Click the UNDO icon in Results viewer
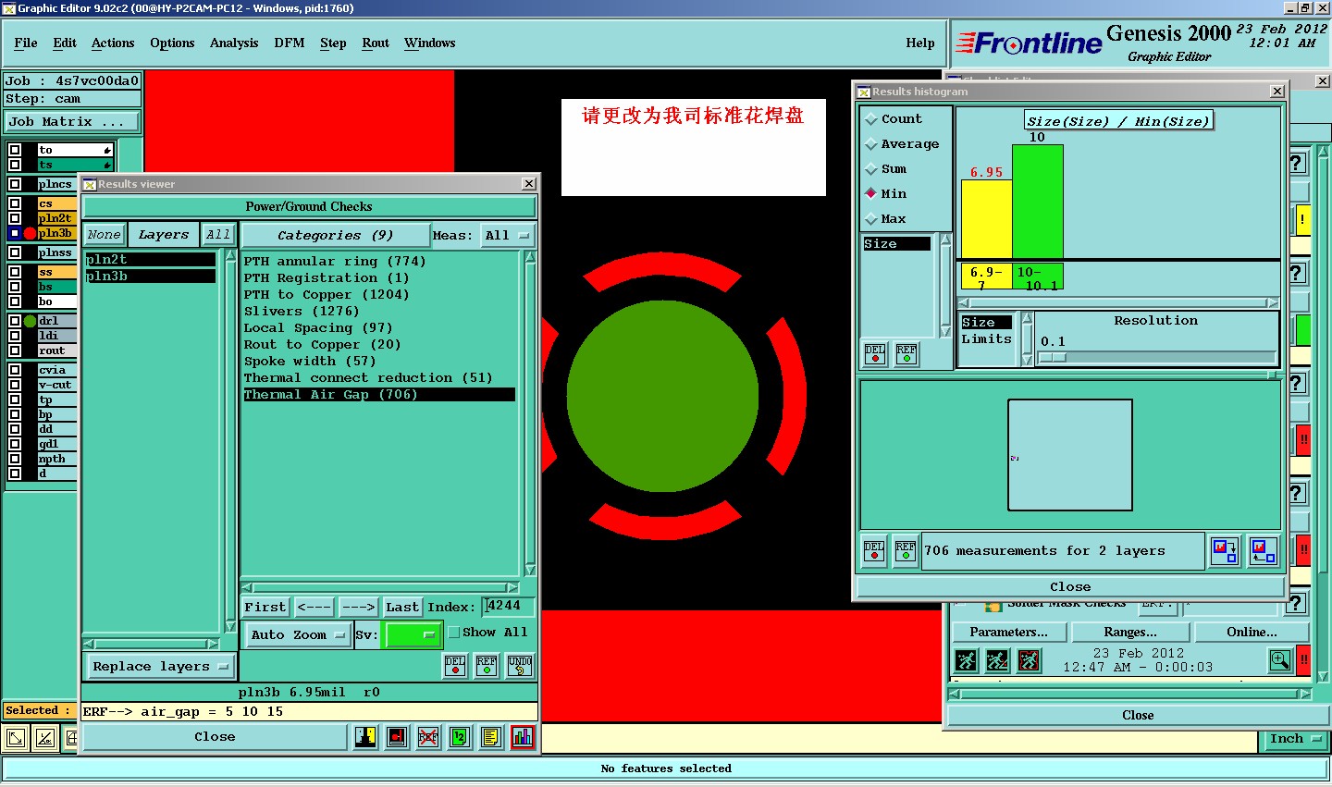The width and height of the screenshot is (1332, 787). coord(520,666)
